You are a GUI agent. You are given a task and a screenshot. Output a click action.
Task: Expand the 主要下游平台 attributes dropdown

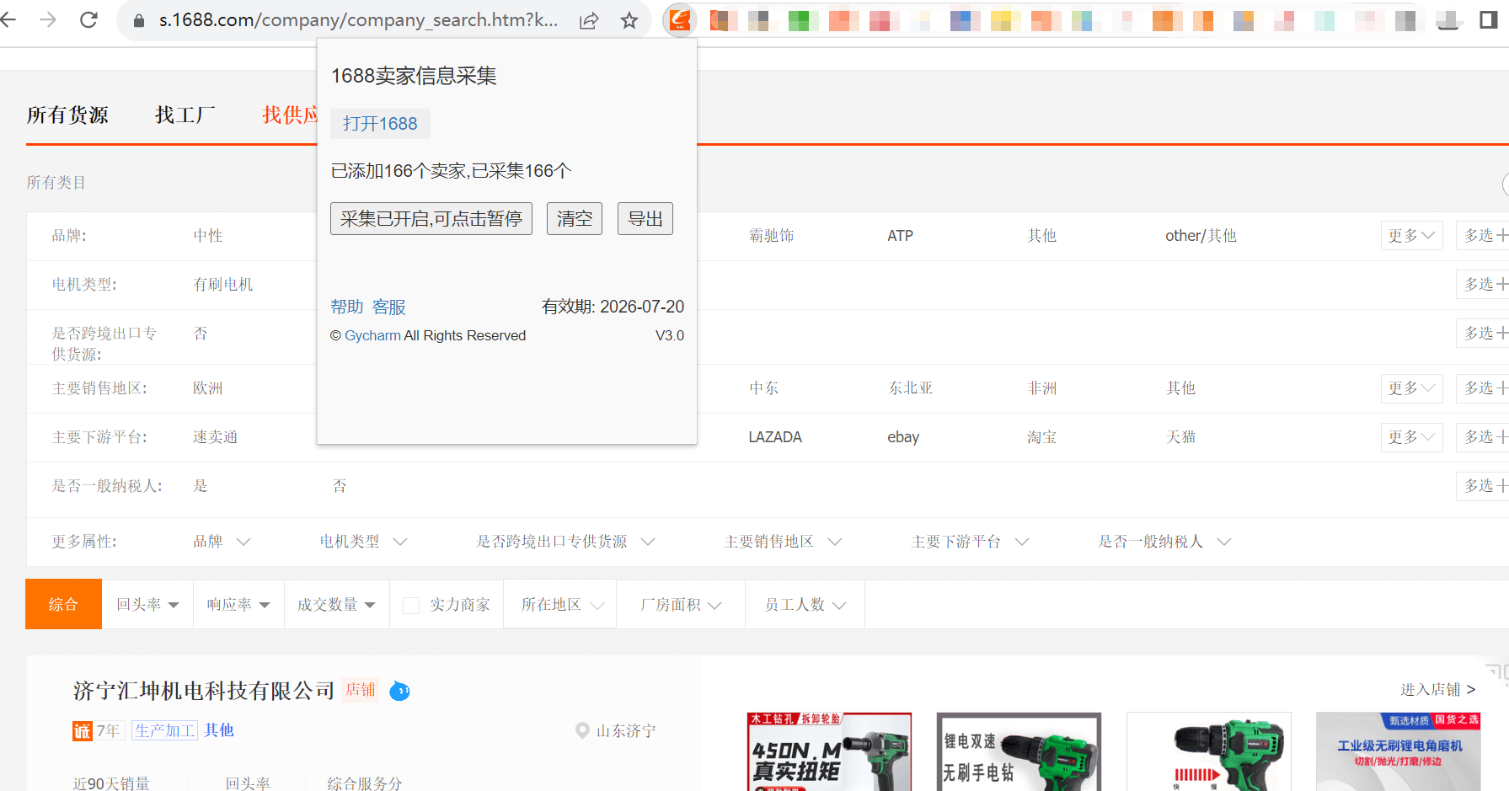970,542
